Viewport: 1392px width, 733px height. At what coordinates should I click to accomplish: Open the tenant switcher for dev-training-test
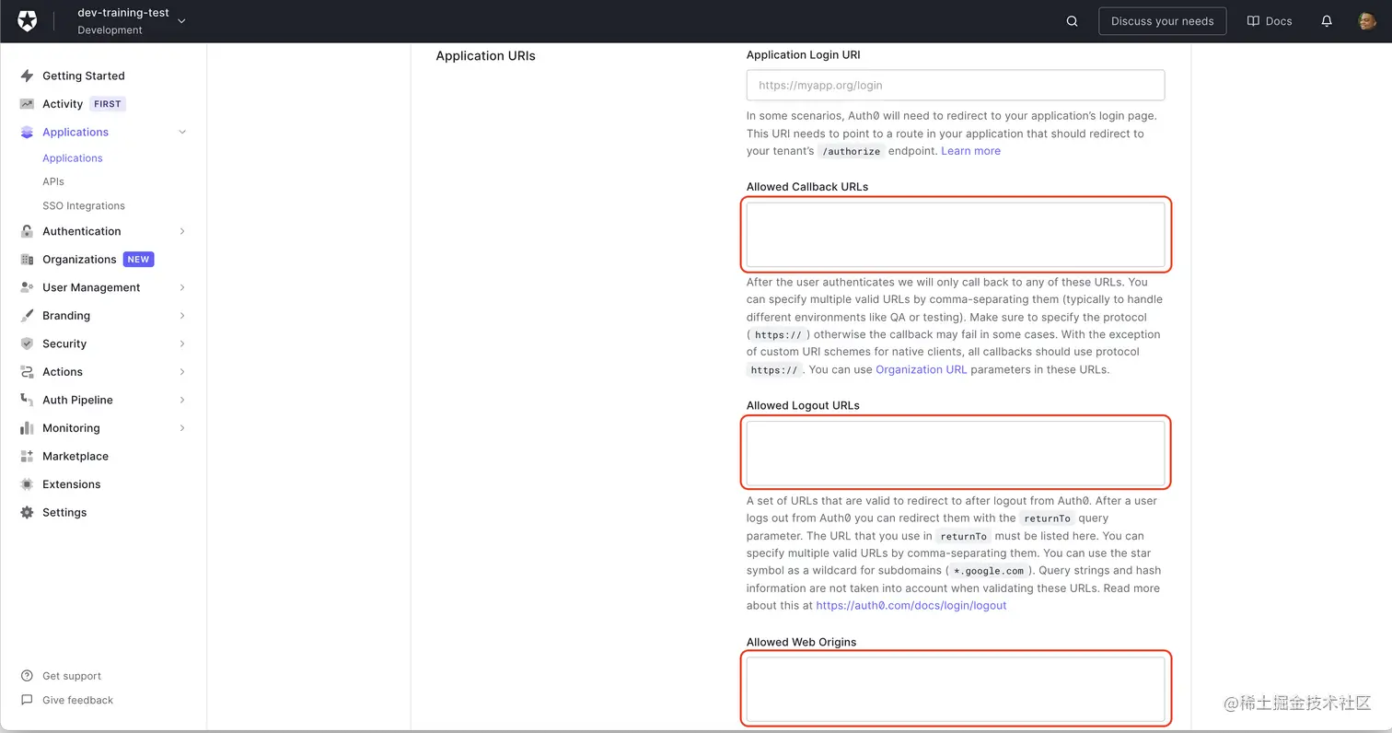(x=180, y=20)
